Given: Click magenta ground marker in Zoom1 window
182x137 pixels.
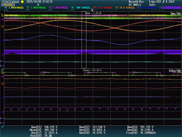Looking at the screenshot, I should point(3,76).
